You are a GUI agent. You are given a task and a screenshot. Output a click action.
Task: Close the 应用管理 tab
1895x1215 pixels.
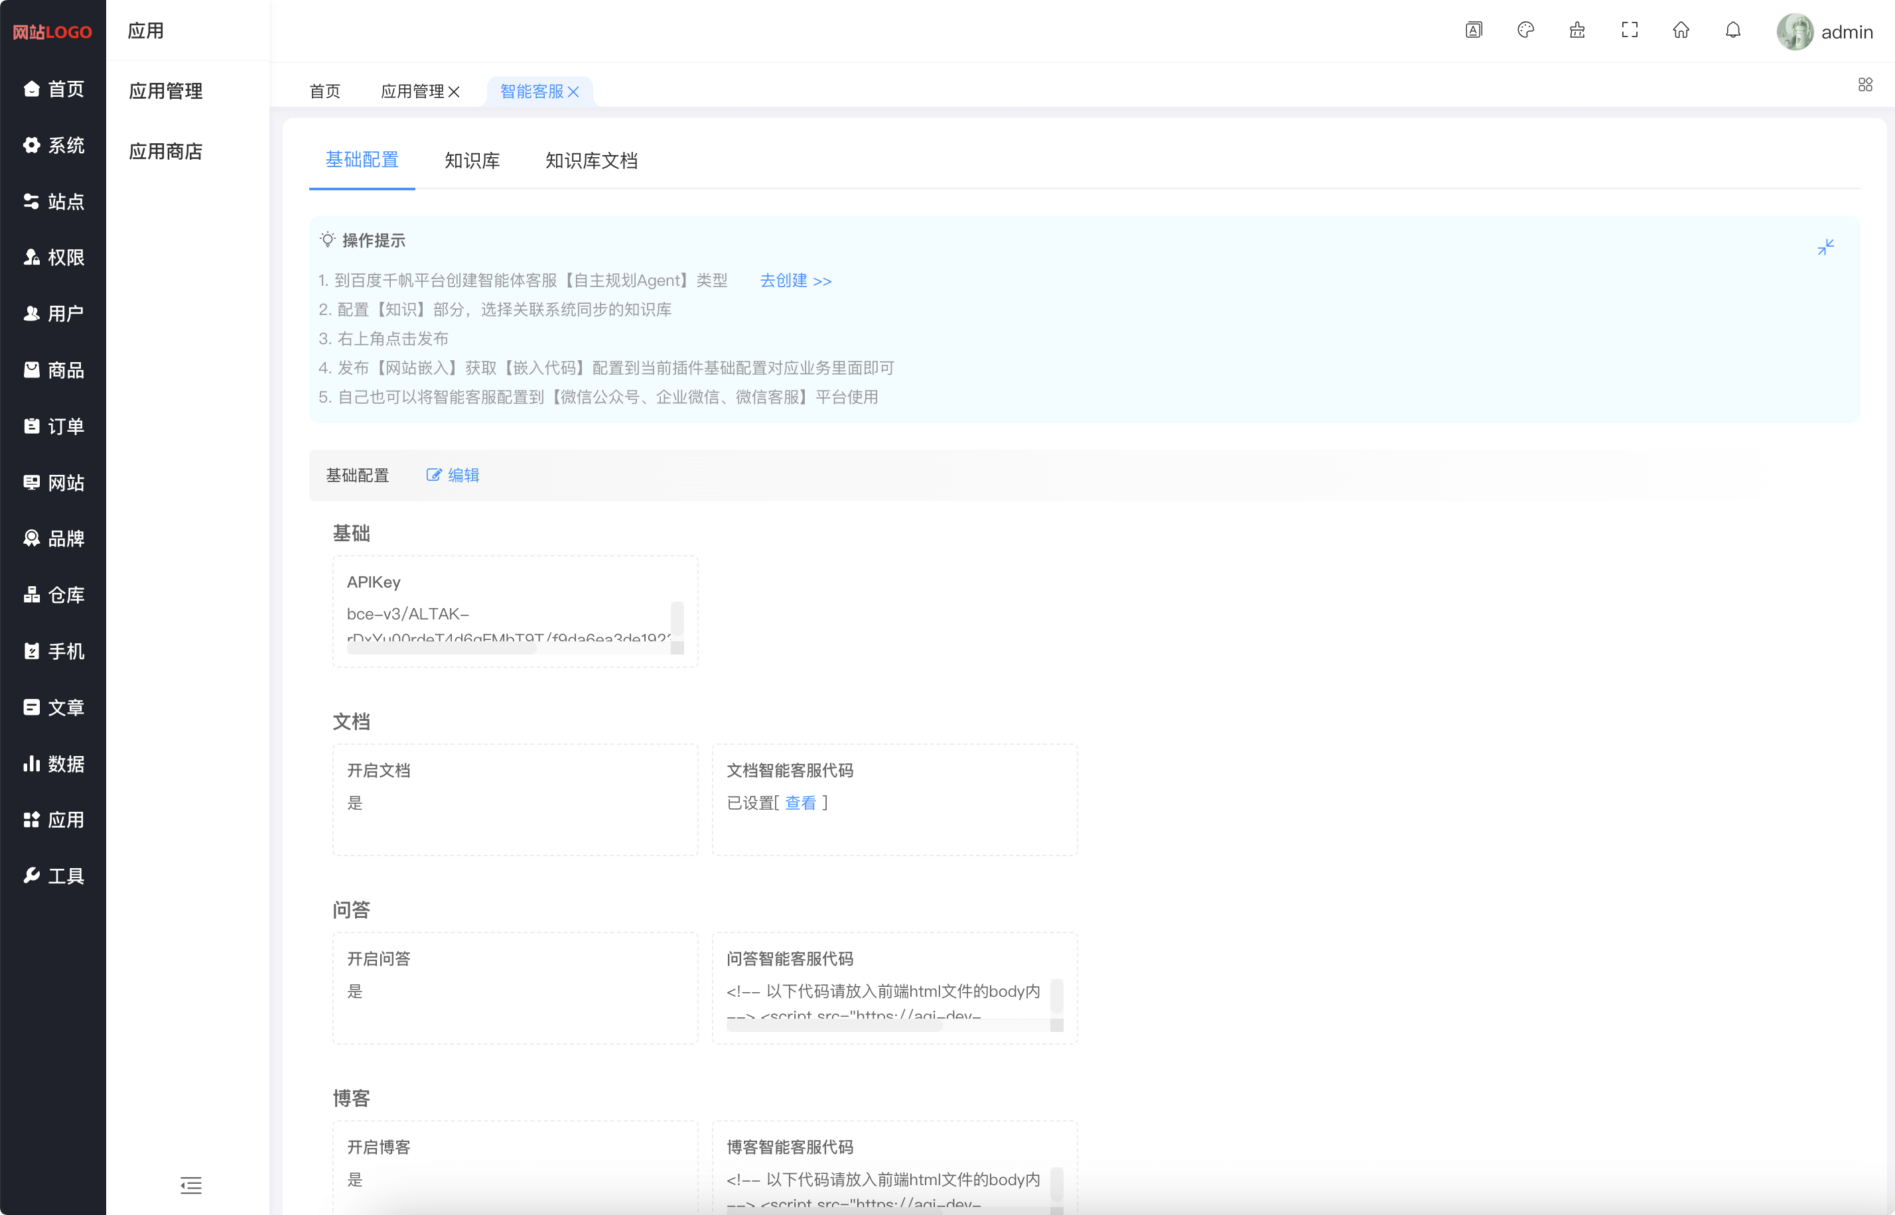(454, 92)
